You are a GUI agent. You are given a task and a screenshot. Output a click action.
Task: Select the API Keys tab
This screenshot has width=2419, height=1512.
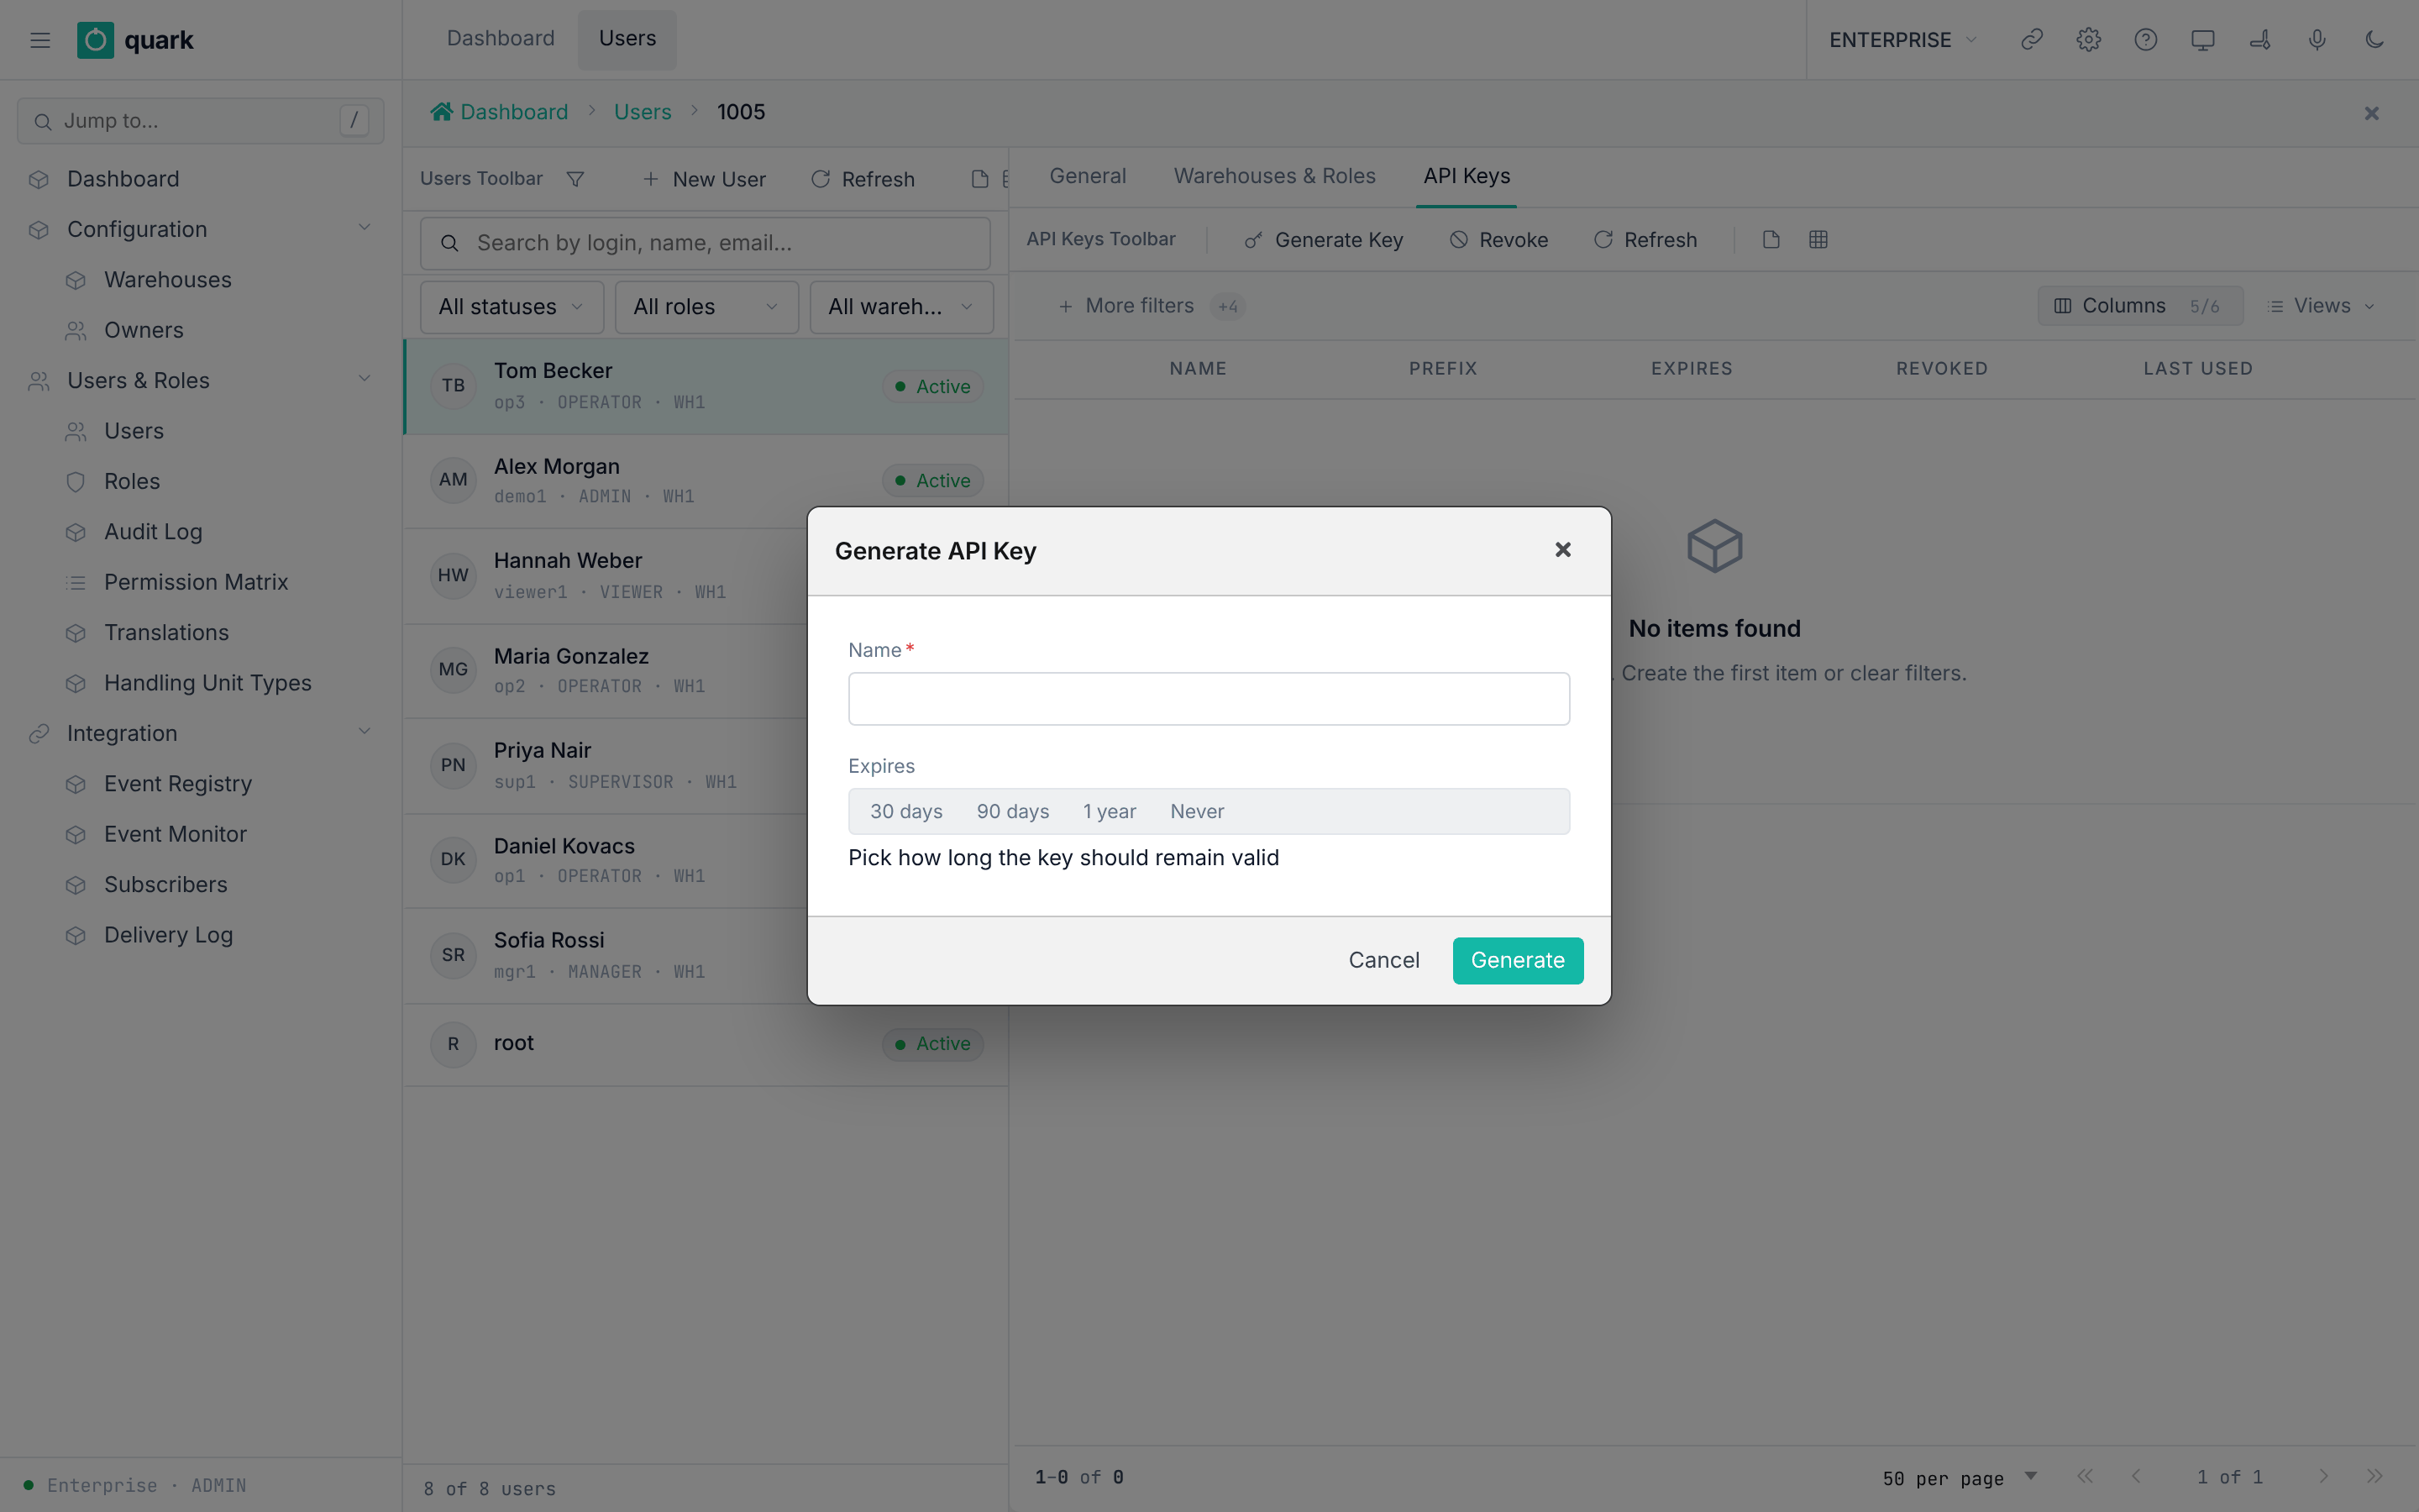1467,176
